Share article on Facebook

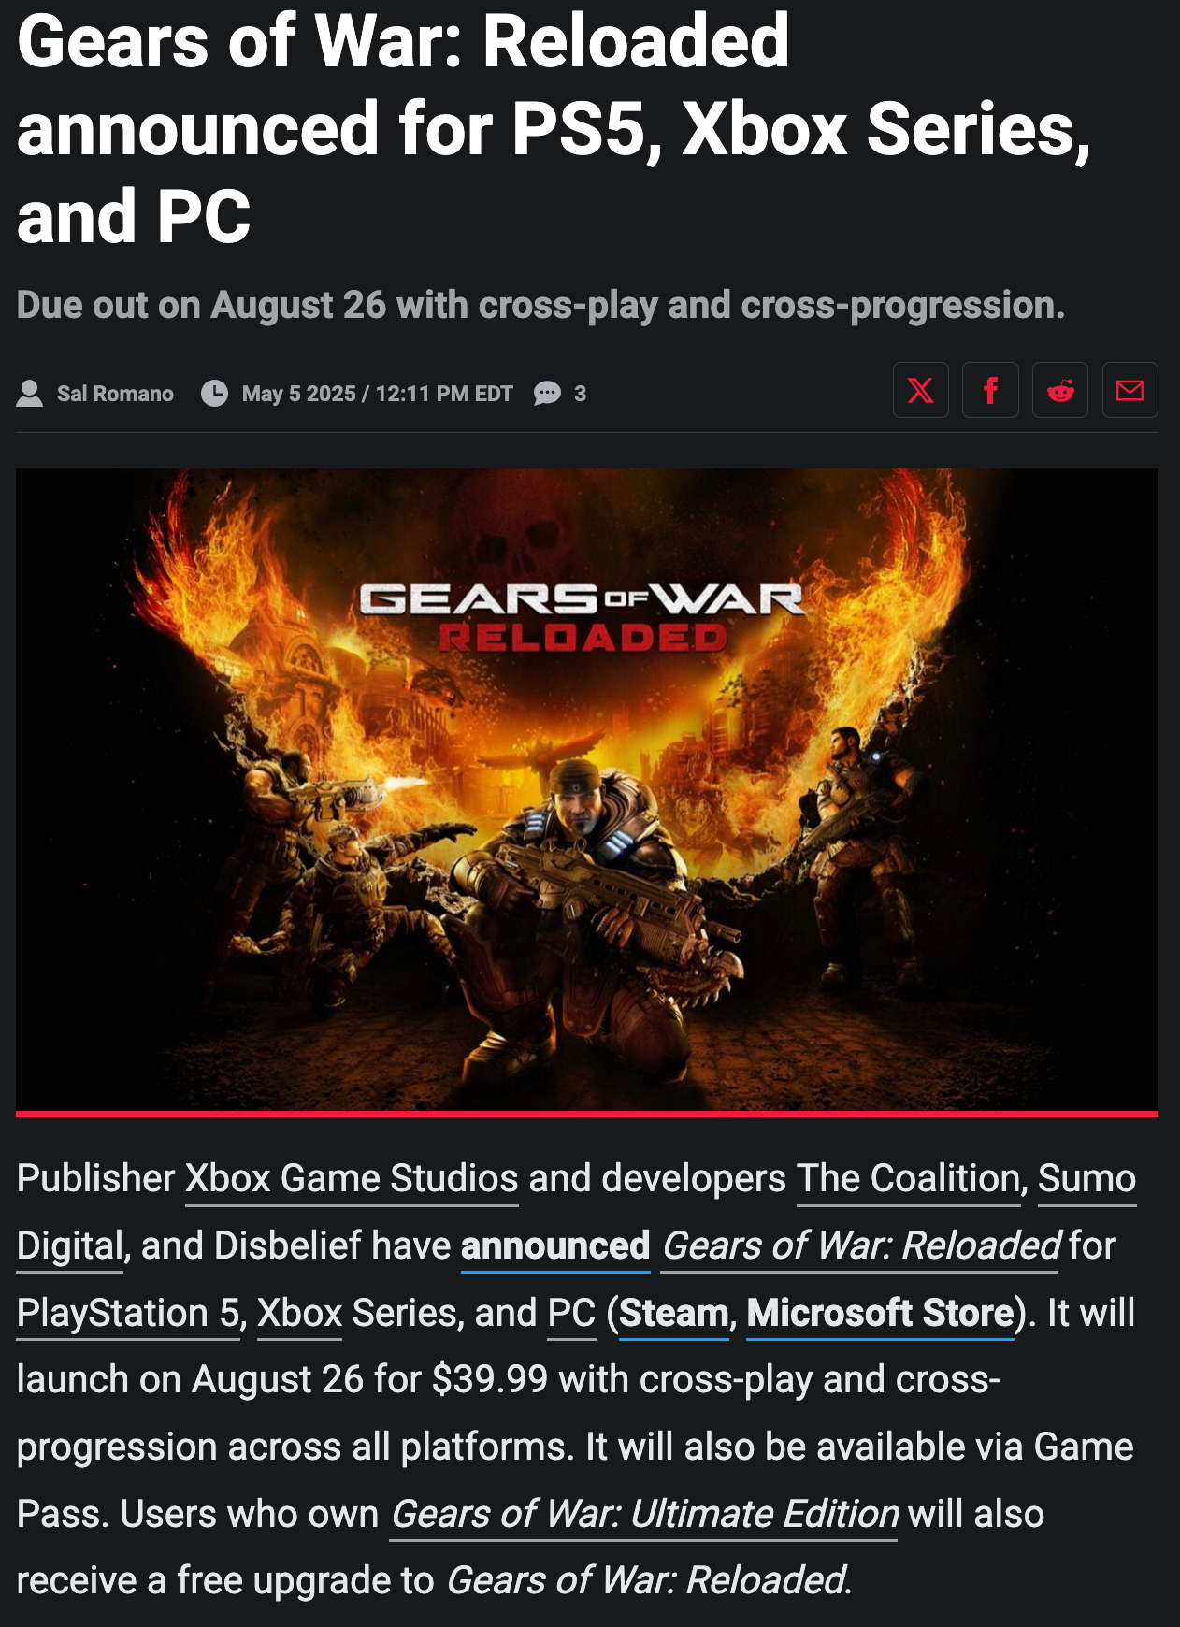[990, 390]
